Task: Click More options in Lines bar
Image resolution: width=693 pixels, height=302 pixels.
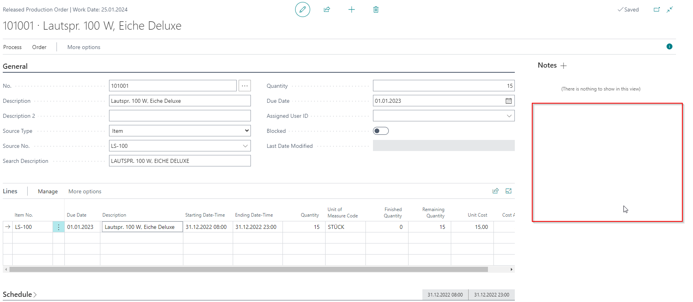Action: pos(85,191)
